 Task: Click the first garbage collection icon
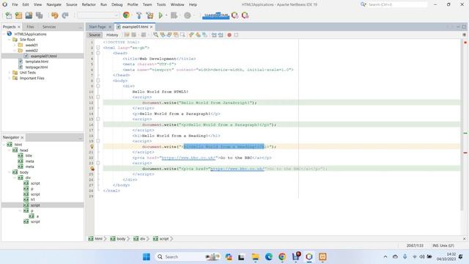(x=235, y=15)
